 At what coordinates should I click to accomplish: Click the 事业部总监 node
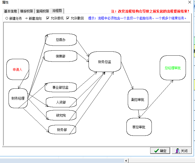click(x=61, y=87)
